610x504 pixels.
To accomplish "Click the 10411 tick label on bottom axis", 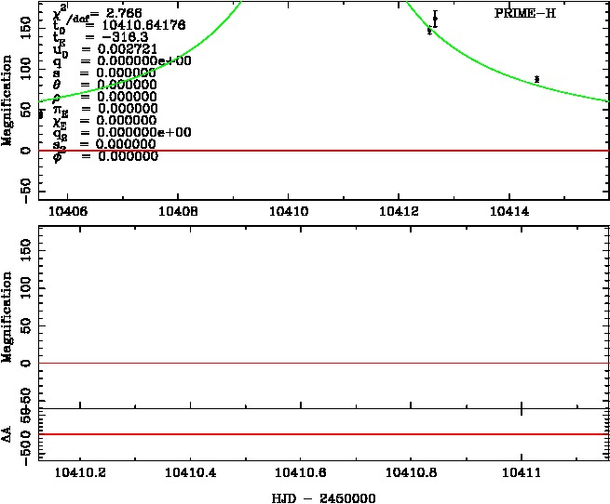I will [x=522, y=472].
